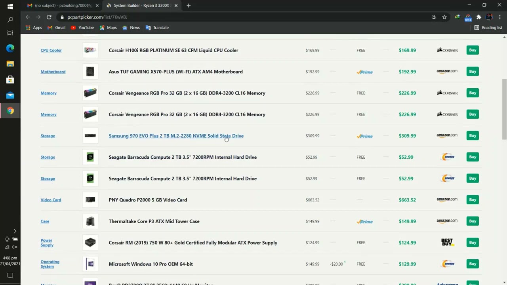
Task: Open Samsung 970 EVO Plus 2 TB product link
Action: coord(176,136)
